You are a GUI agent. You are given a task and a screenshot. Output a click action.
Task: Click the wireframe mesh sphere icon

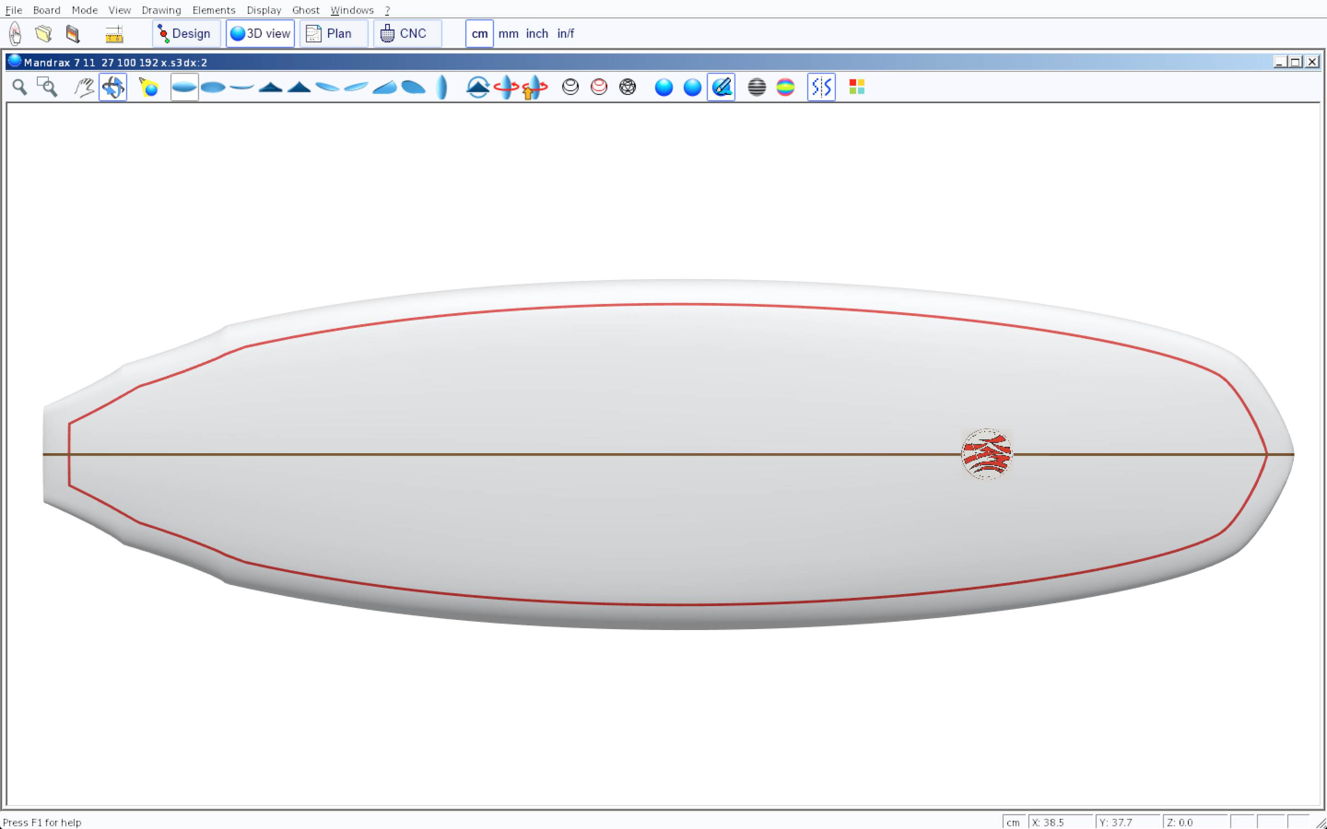click(627, 87)
